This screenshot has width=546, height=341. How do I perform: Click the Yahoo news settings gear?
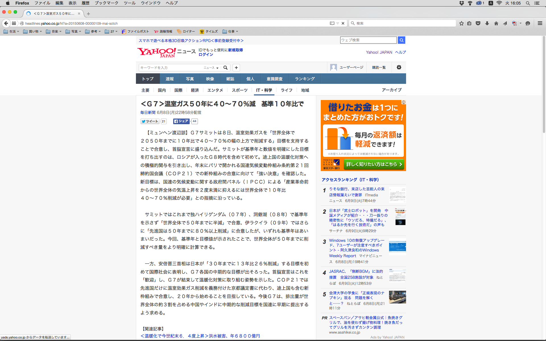[x=399, y=67]
